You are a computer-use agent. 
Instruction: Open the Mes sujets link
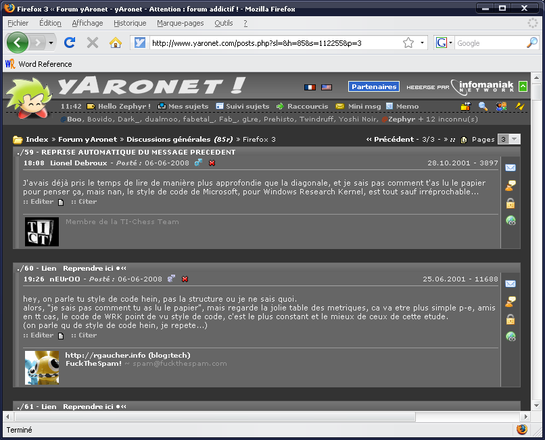(x=188, y=107)
